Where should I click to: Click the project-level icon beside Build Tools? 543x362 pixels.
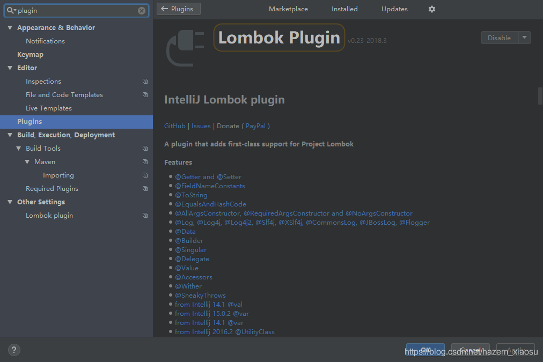[x=145, y=149]
